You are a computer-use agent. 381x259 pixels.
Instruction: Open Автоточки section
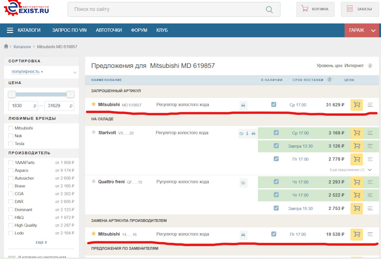[109, 30]
